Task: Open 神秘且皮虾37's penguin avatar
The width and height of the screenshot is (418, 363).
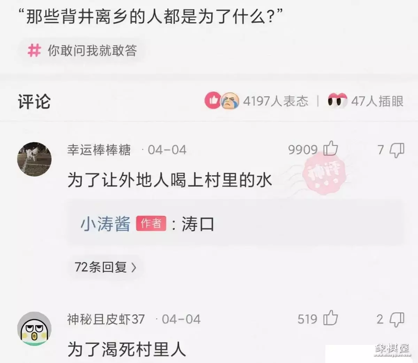Action: pyautogui.click(x=34, y=329)
